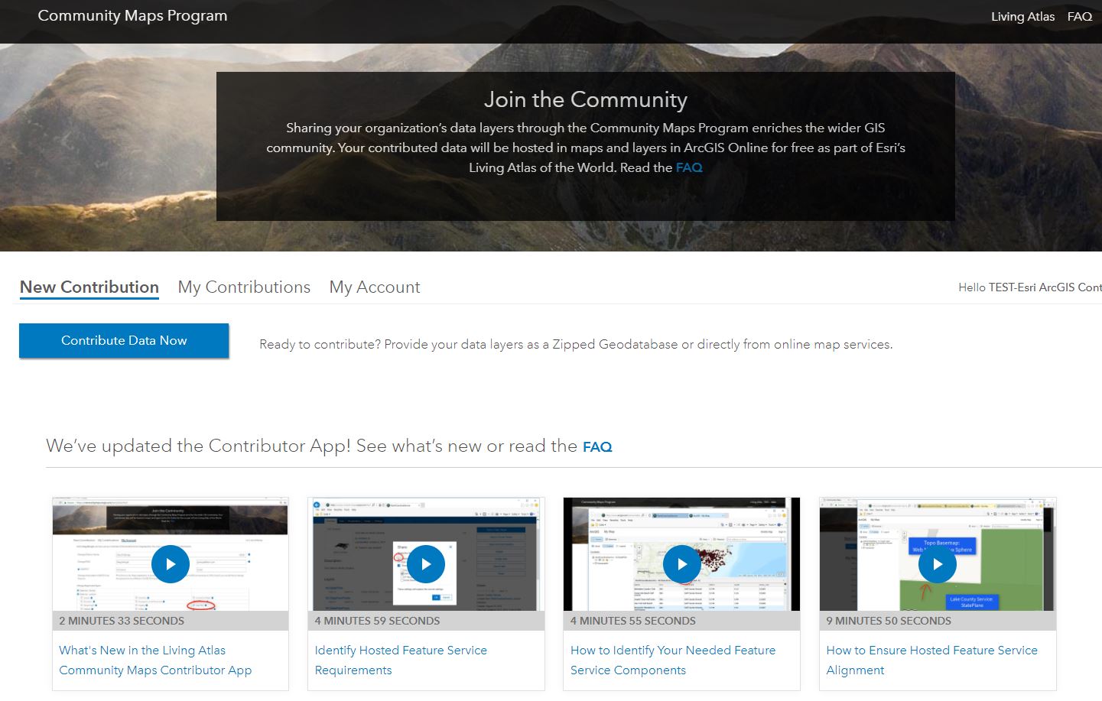Play the Hosted Feature Service Alignment video
The width and height of the screenshot is (1102, 701).
938,564
